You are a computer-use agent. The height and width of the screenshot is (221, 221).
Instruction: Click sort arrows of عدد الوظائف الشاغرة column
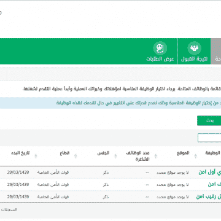115,156
